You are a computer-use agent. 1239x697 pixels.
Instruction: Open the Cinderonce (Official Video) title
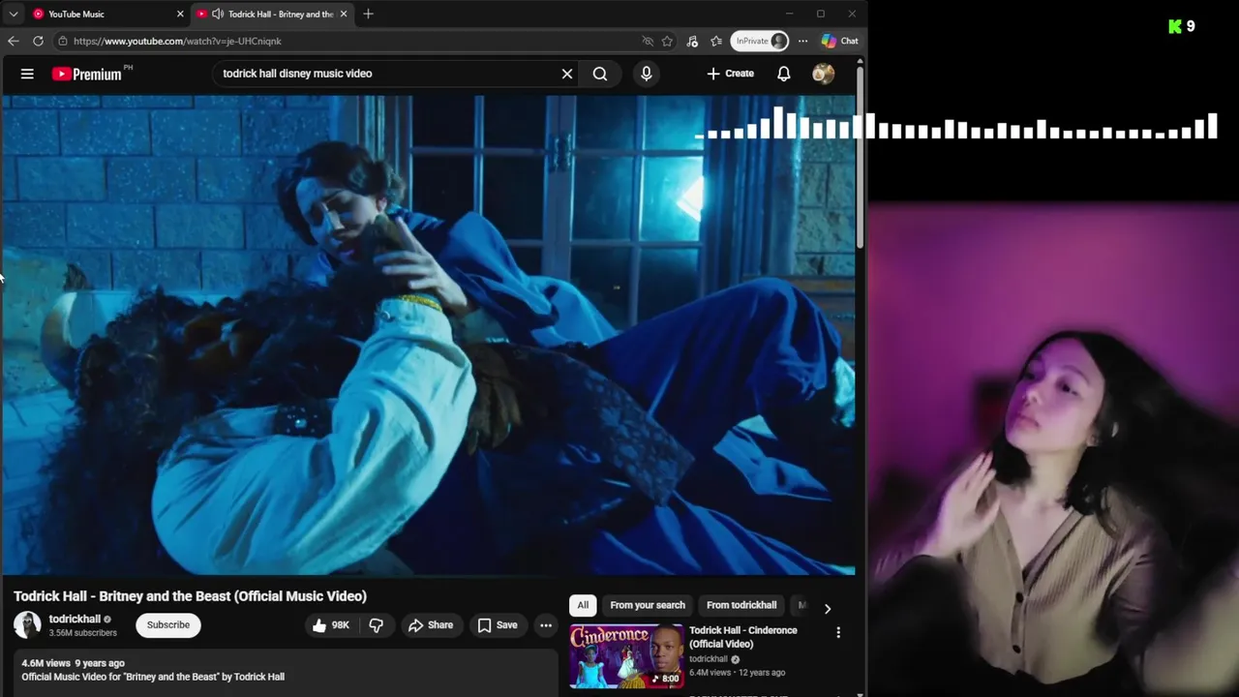point(743,637)
